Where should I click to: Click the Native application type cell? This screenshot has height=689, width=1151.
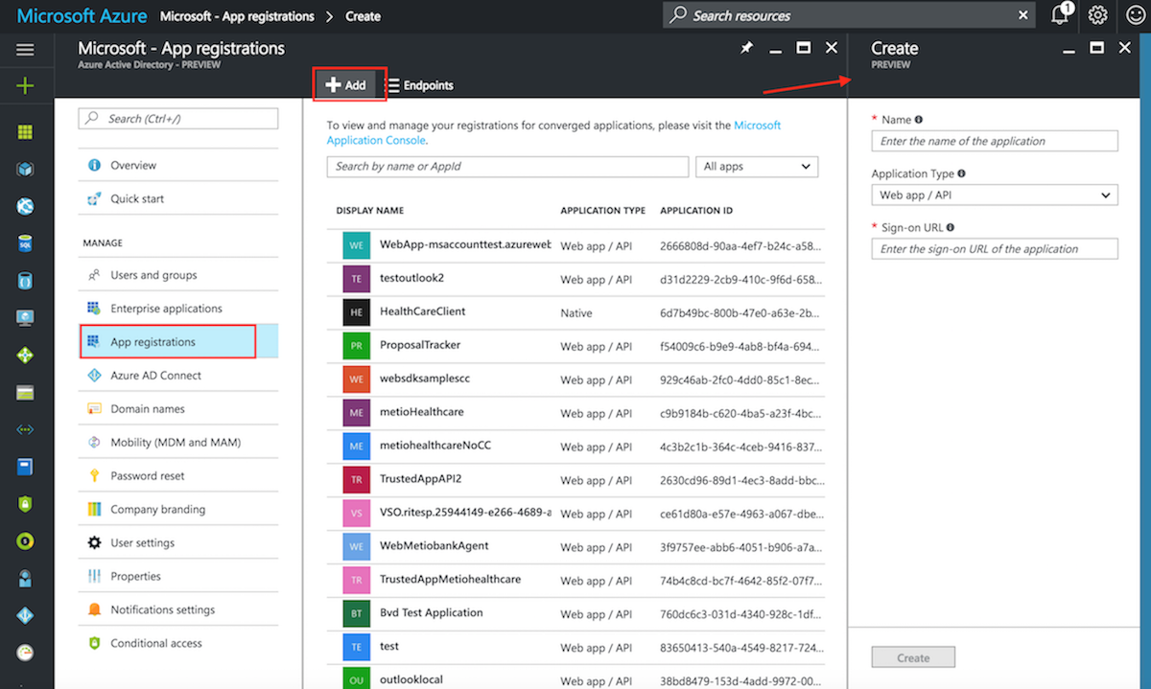[576, 312]
